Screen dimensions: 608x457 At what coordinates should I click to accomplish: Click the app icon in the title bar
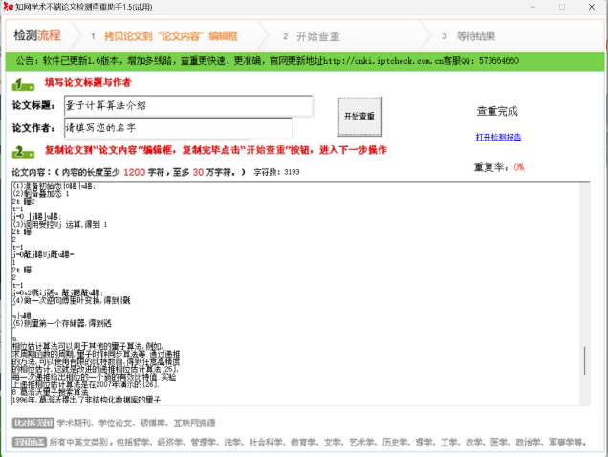[x=9, y=7]
